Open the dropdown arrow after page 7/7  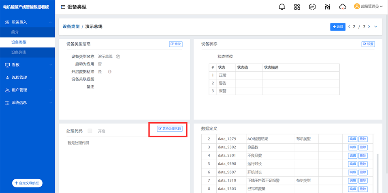click(375, 27)
